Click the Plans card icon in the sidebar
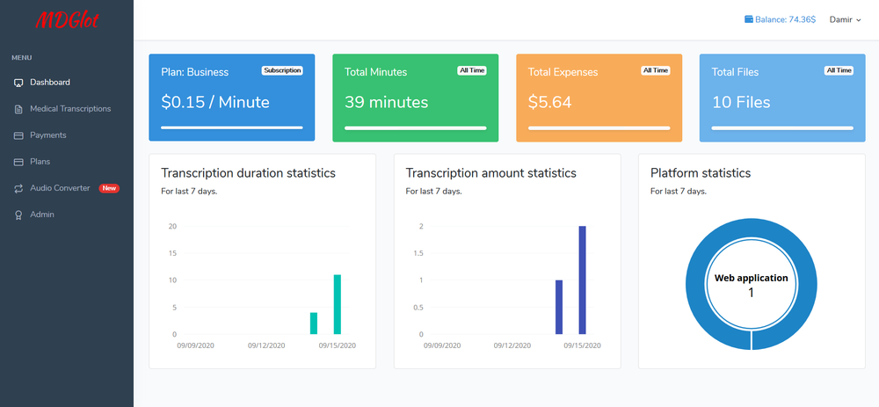Screen dimensions: 879x407 point(18,162)
